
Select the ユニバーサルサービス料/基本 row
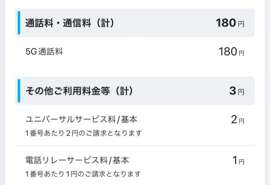click(x=135, y=125)
